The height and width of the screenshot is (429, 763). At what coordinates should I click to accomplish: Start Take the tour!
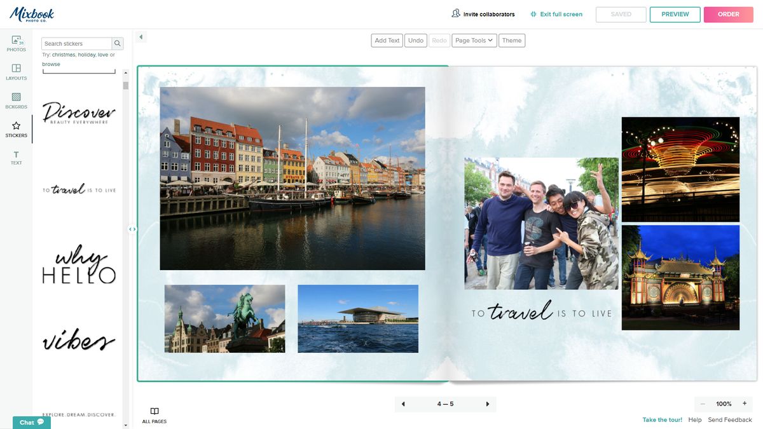click(x=662, y=419)
